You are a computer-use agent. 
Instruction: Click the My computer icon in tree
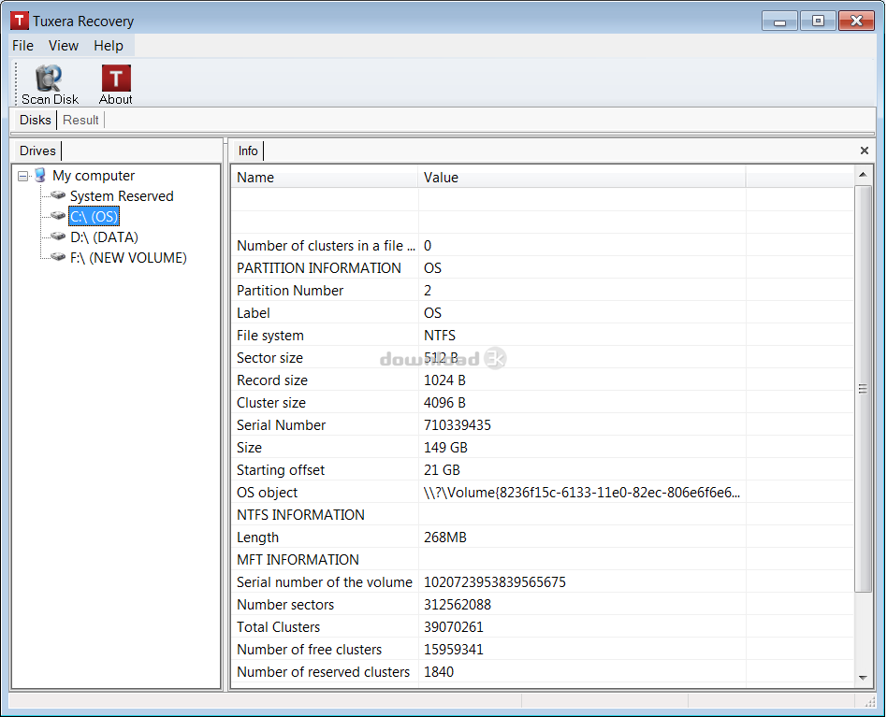[39, 175]
